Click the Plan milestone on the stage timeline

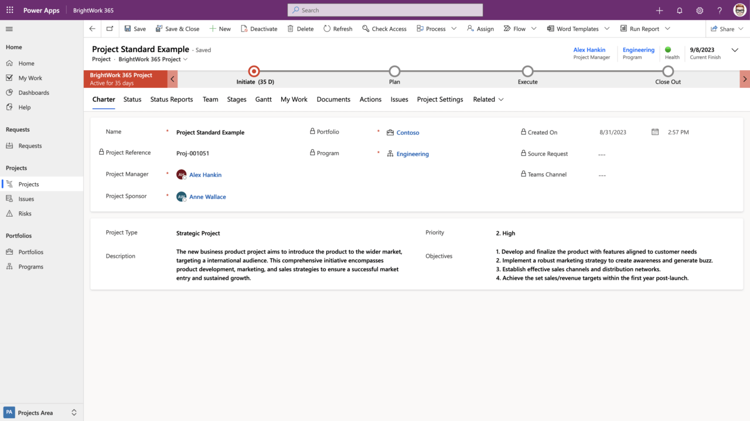(x=394, y=72)
